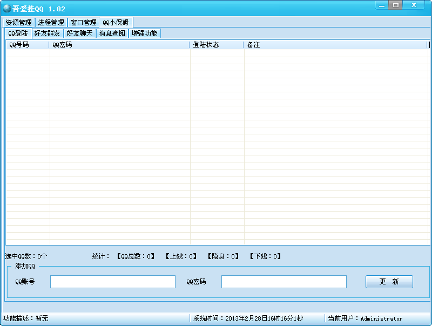Image resolution: width=432 pixels, height=326 pixels.
Task: Minimize the 吾爱挂QQ window
Action: tap(382, 5)
